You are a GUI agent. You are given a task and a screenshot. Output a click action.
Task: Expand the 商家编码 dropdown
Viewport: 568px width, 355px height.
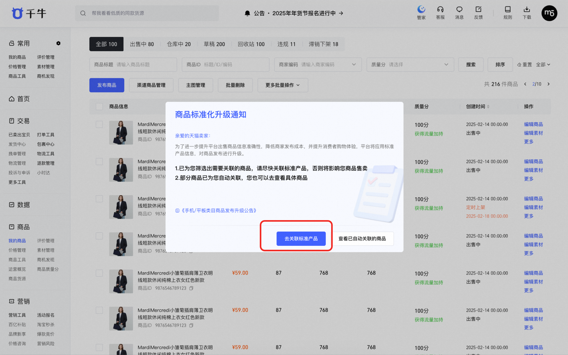click(x=354, y=64)
